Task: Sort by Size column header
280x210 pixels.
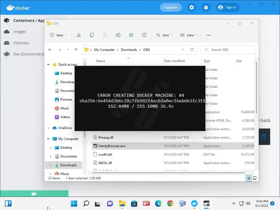Action: (239, 61)
